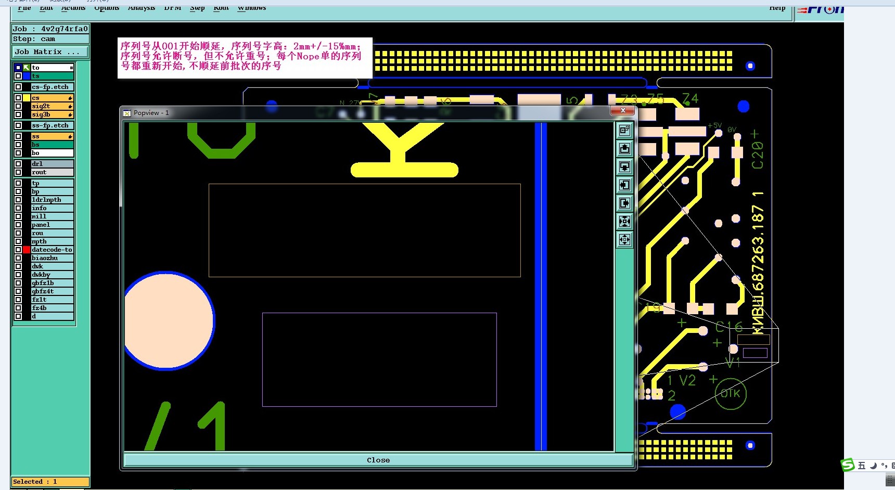Viewport: 895px width, 490px height.
Task: Toggle the 'sig2t' layer checkbox
Action: [18, 106]
